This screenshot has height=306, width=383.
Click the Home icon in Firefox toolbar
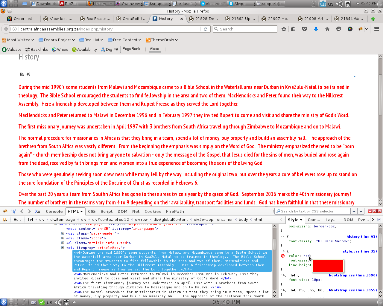(327, 29)
